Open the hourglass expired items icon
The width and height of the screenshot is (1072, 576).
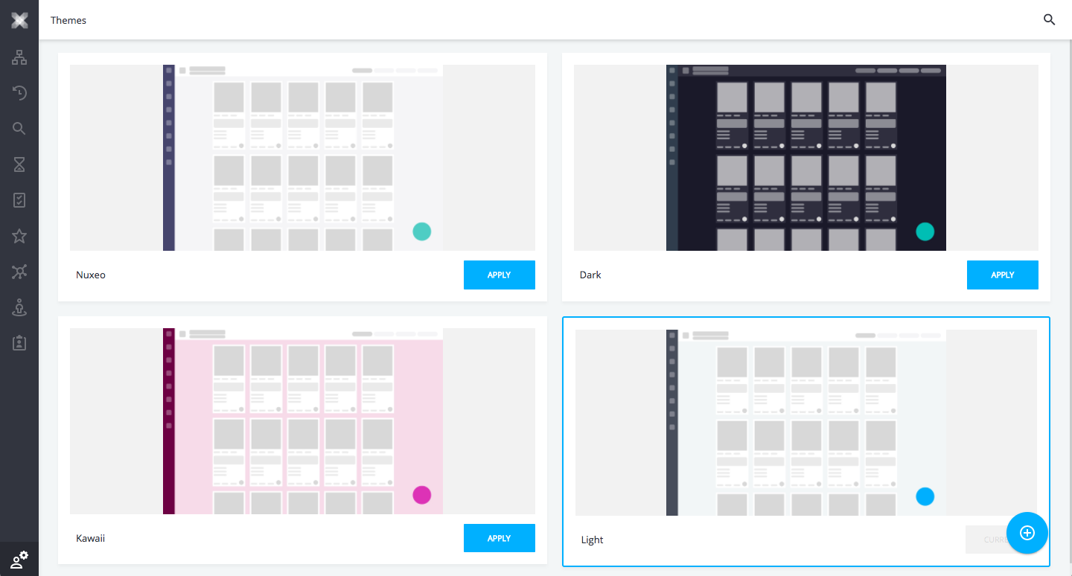pos(19,164)
